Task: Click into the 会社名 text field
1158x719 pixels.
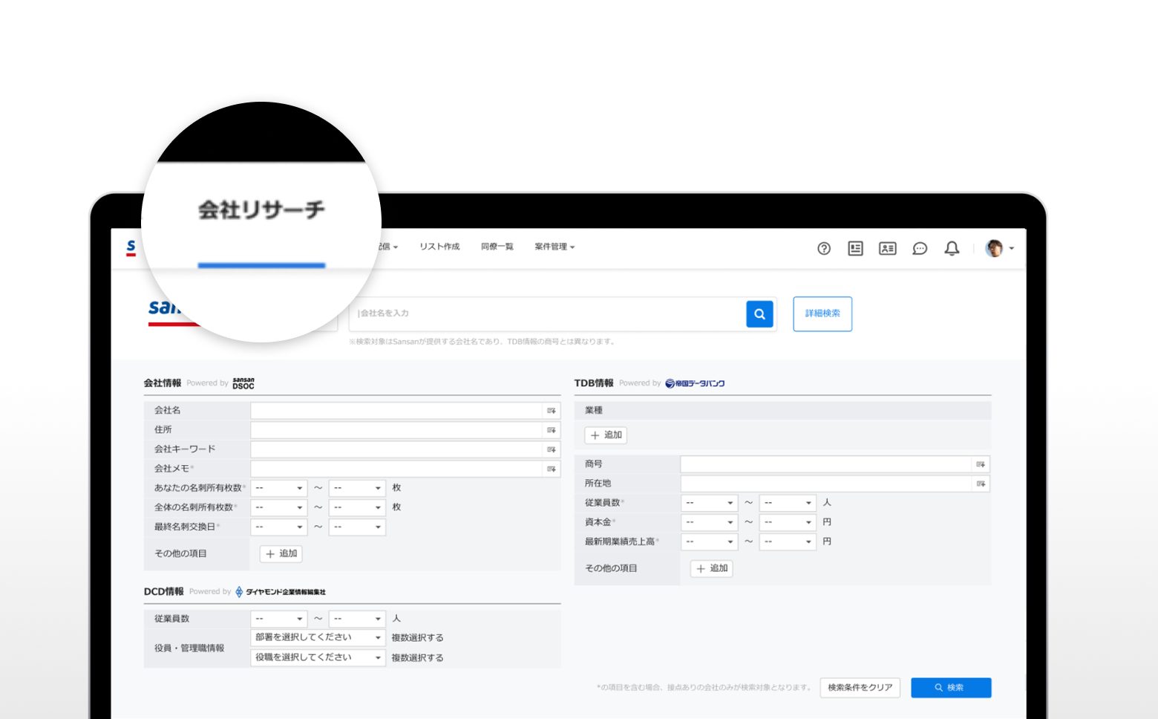Action: 397,411
